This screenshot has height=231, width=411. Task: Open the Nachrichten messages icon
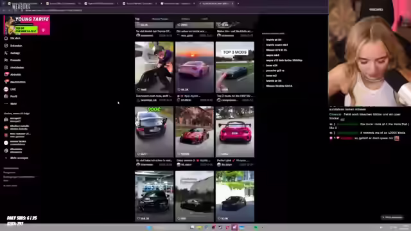6,81
